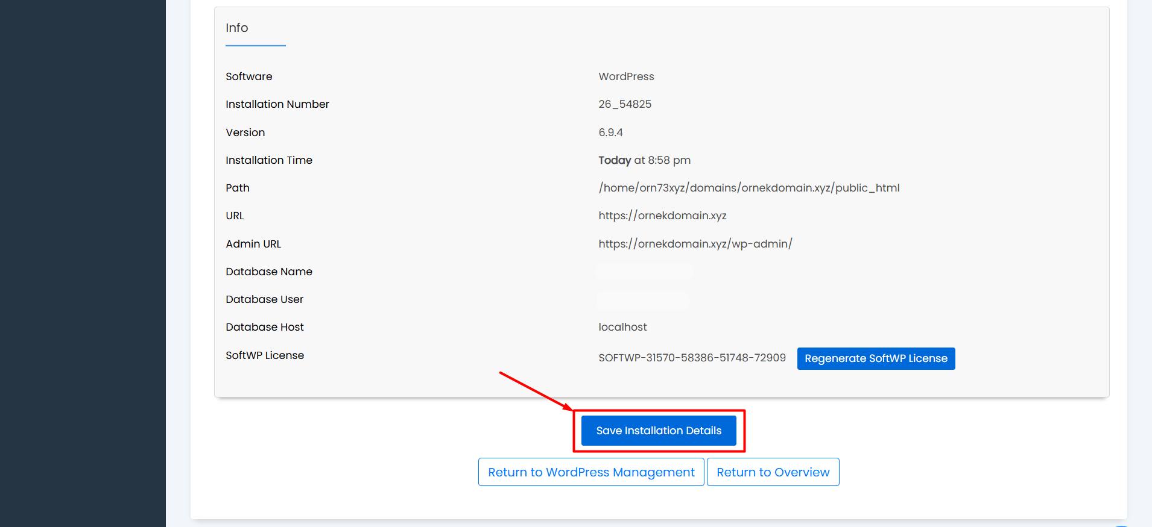Click the hidden Database User value
The image size is (1152, 527).
[643, 300]
